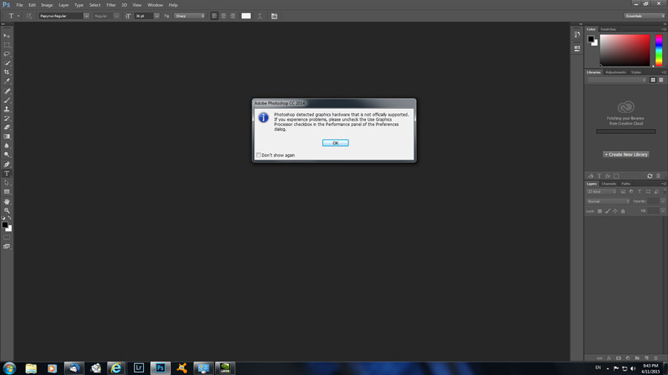Switch libraries panel to list view
668x375 pixels.
point(661,79)
